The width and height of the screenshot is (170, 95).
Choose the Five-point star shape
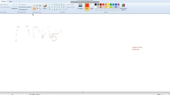54,9
